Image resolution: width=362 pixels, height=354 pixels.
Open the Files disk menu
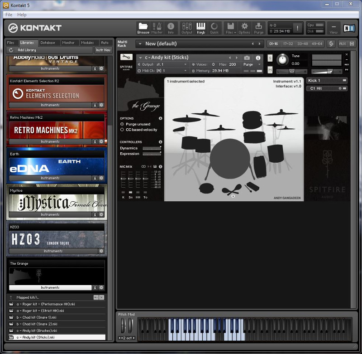click(231, 28)
